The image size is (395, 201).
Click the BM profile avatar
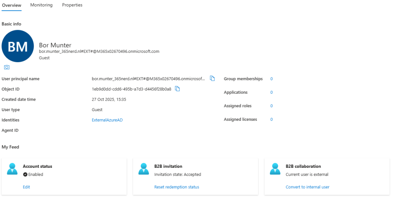pyautogui.click(x=18, y=46)
